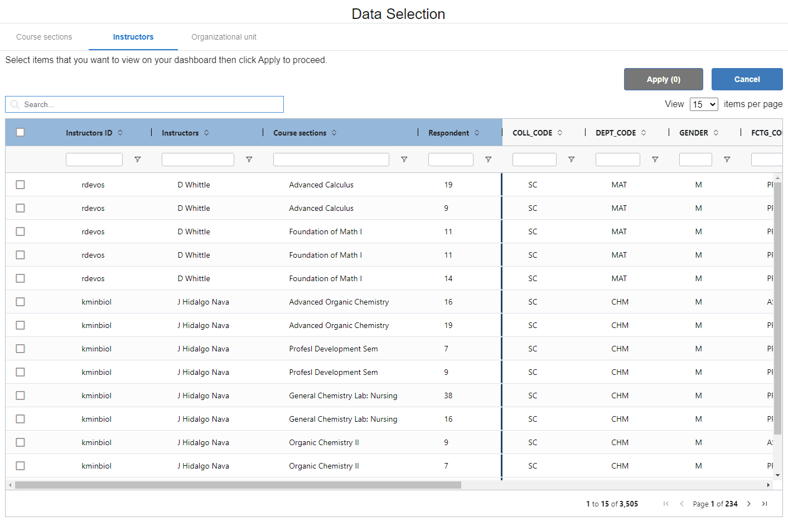Viewport: 788px width, 521px height.
Task: Click the scroll left arrow of the table
Action: 10,485
